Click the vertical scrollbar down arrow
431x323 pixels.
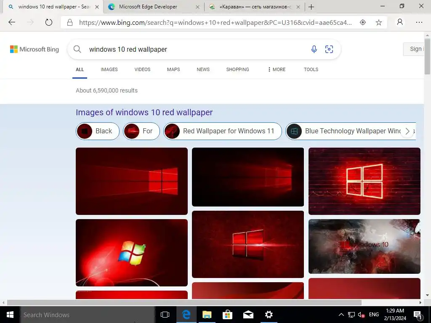pyautogui.click(x=428, y=296)
